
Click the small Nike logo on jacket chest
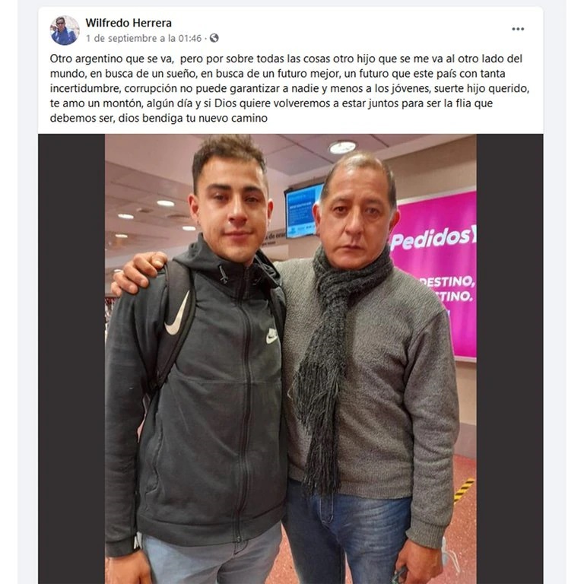pos(272,336)
